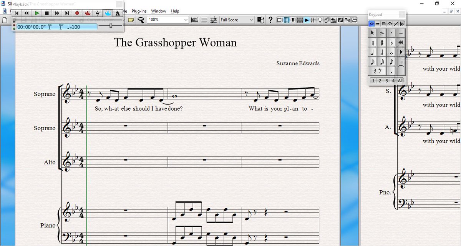Select the sixteenth note key on Keypad
The height and width of the screenshot is (246, 461).
pos(382,61)
